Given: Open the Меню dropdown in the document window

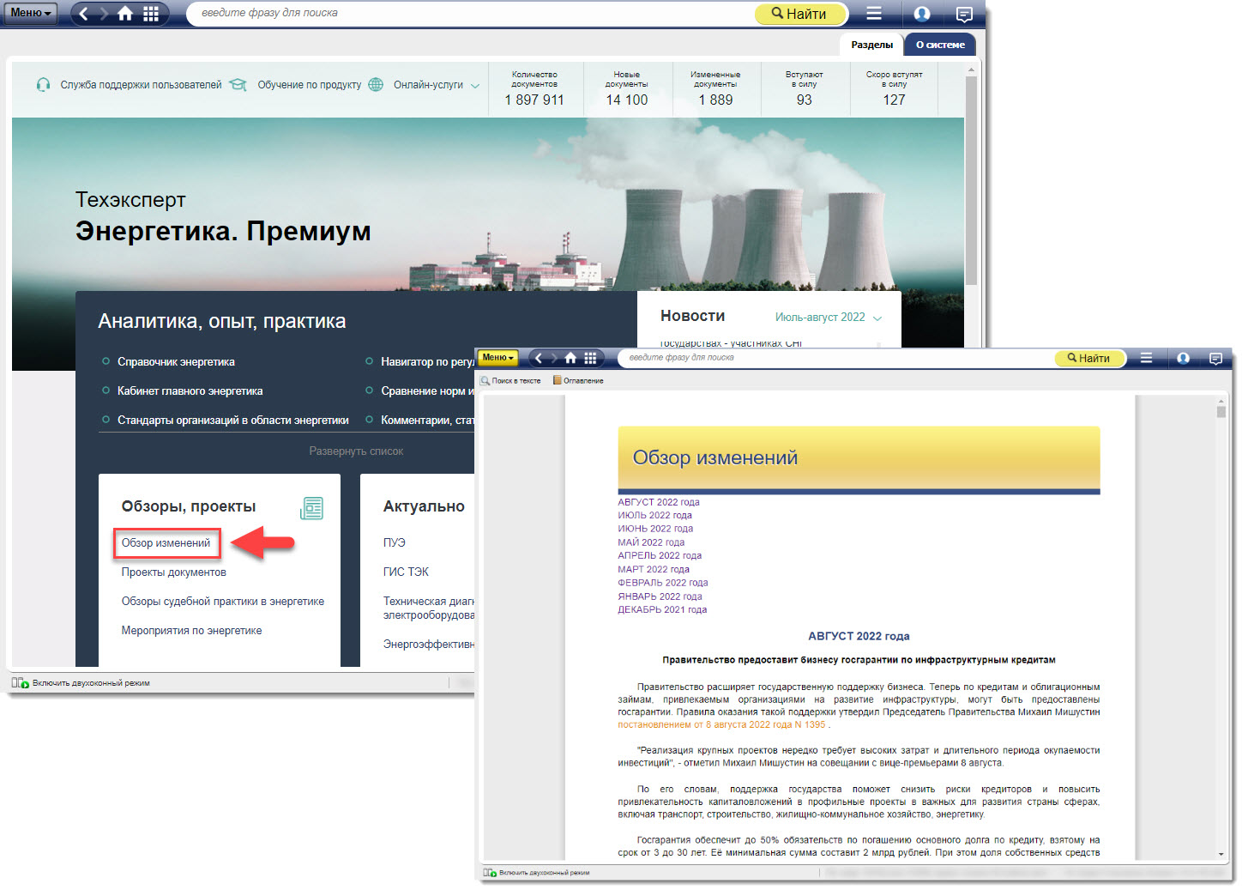Looking at the screenshot, I should 498,358.
